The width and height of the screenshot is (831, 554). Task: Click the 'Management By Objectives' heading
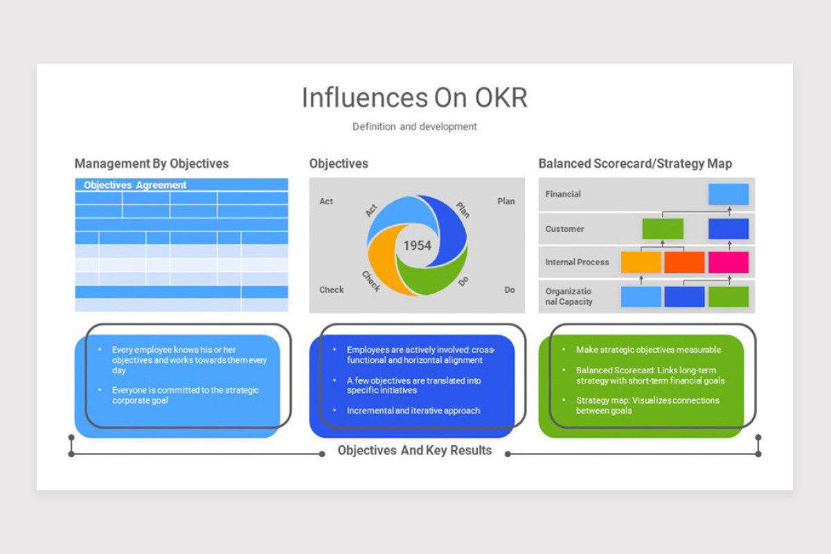152,164
